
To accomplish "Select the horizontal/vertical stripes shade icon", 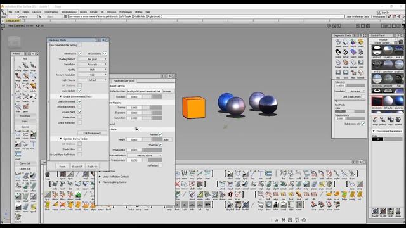I will click(x=346, y=52).
